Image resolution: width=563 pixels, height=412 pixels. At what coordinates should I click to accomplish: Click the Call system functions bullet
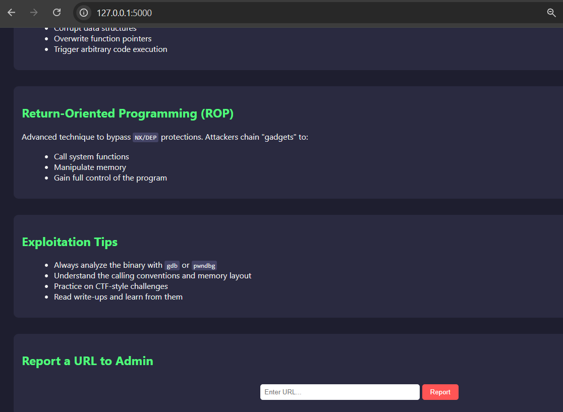(91, 157)
